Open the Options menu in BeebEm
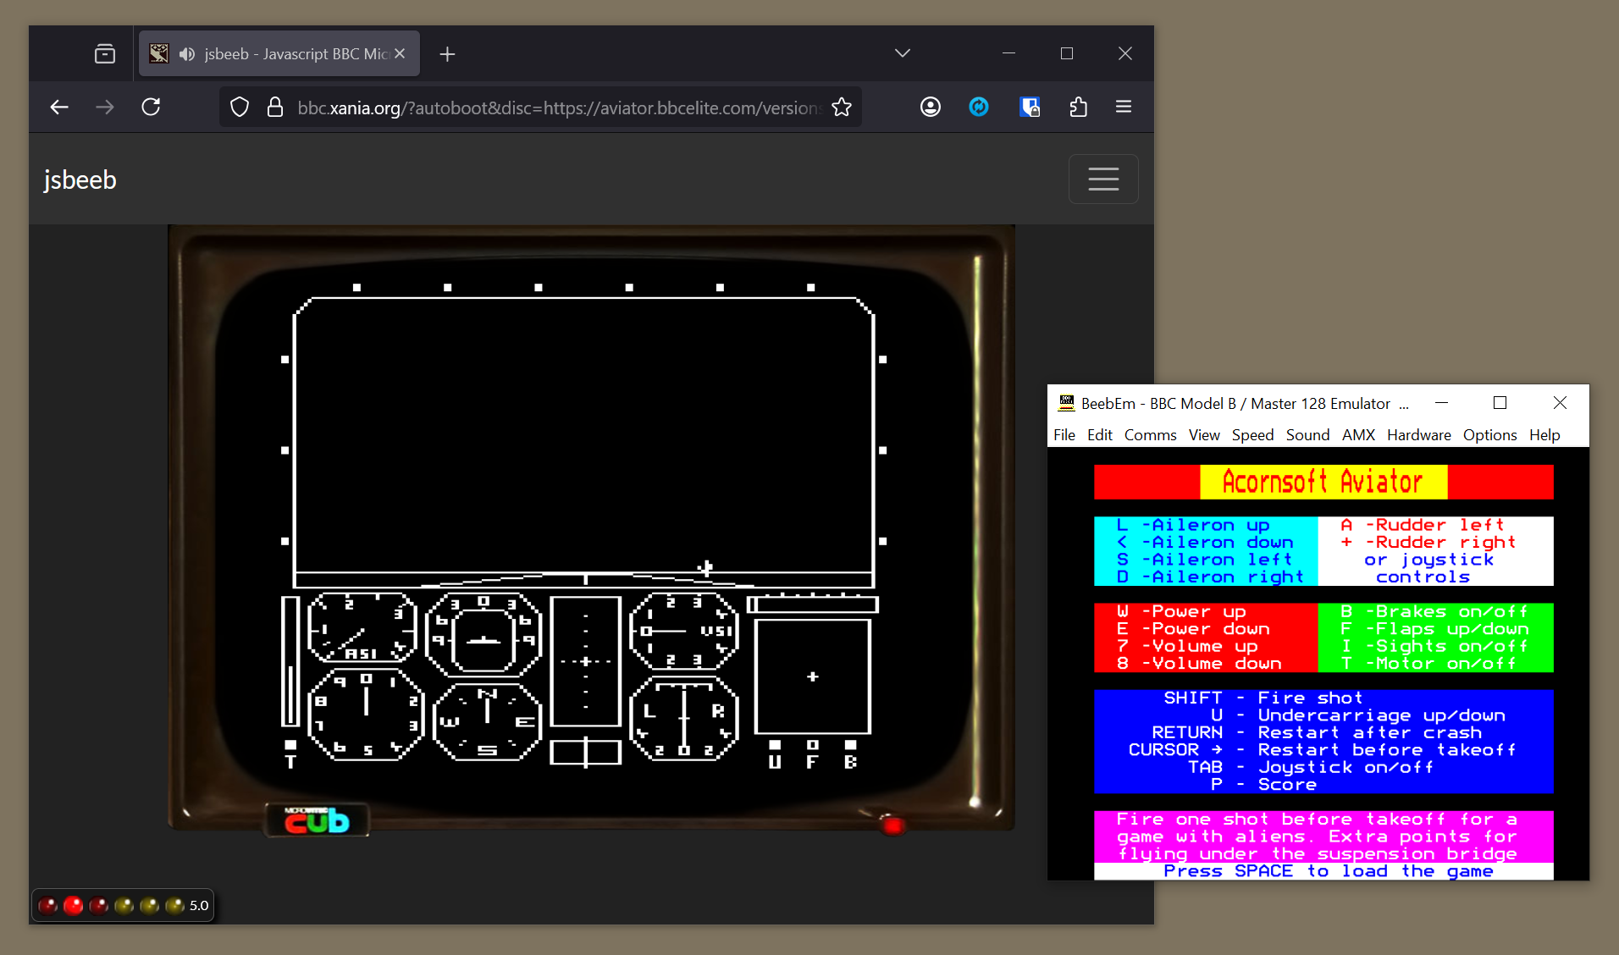The width and height of the screenshot is (1619, 955). pyautogui.click(x=1489, y=435)
